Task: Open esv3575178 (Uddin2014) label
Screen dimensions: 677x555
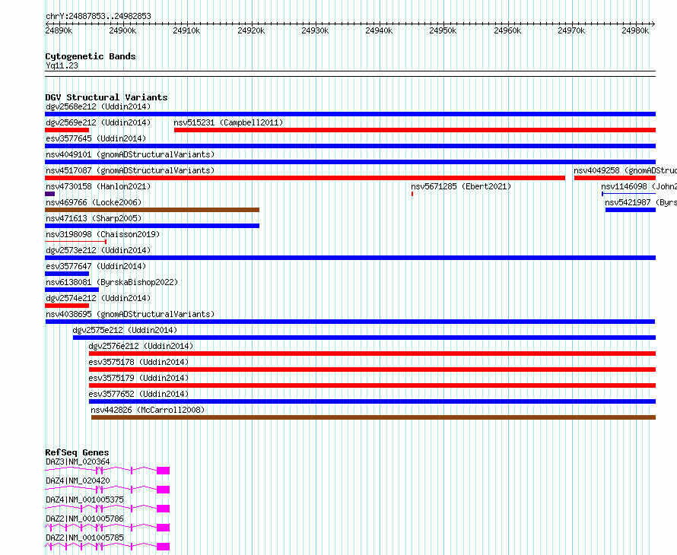Action: [138, 362]
